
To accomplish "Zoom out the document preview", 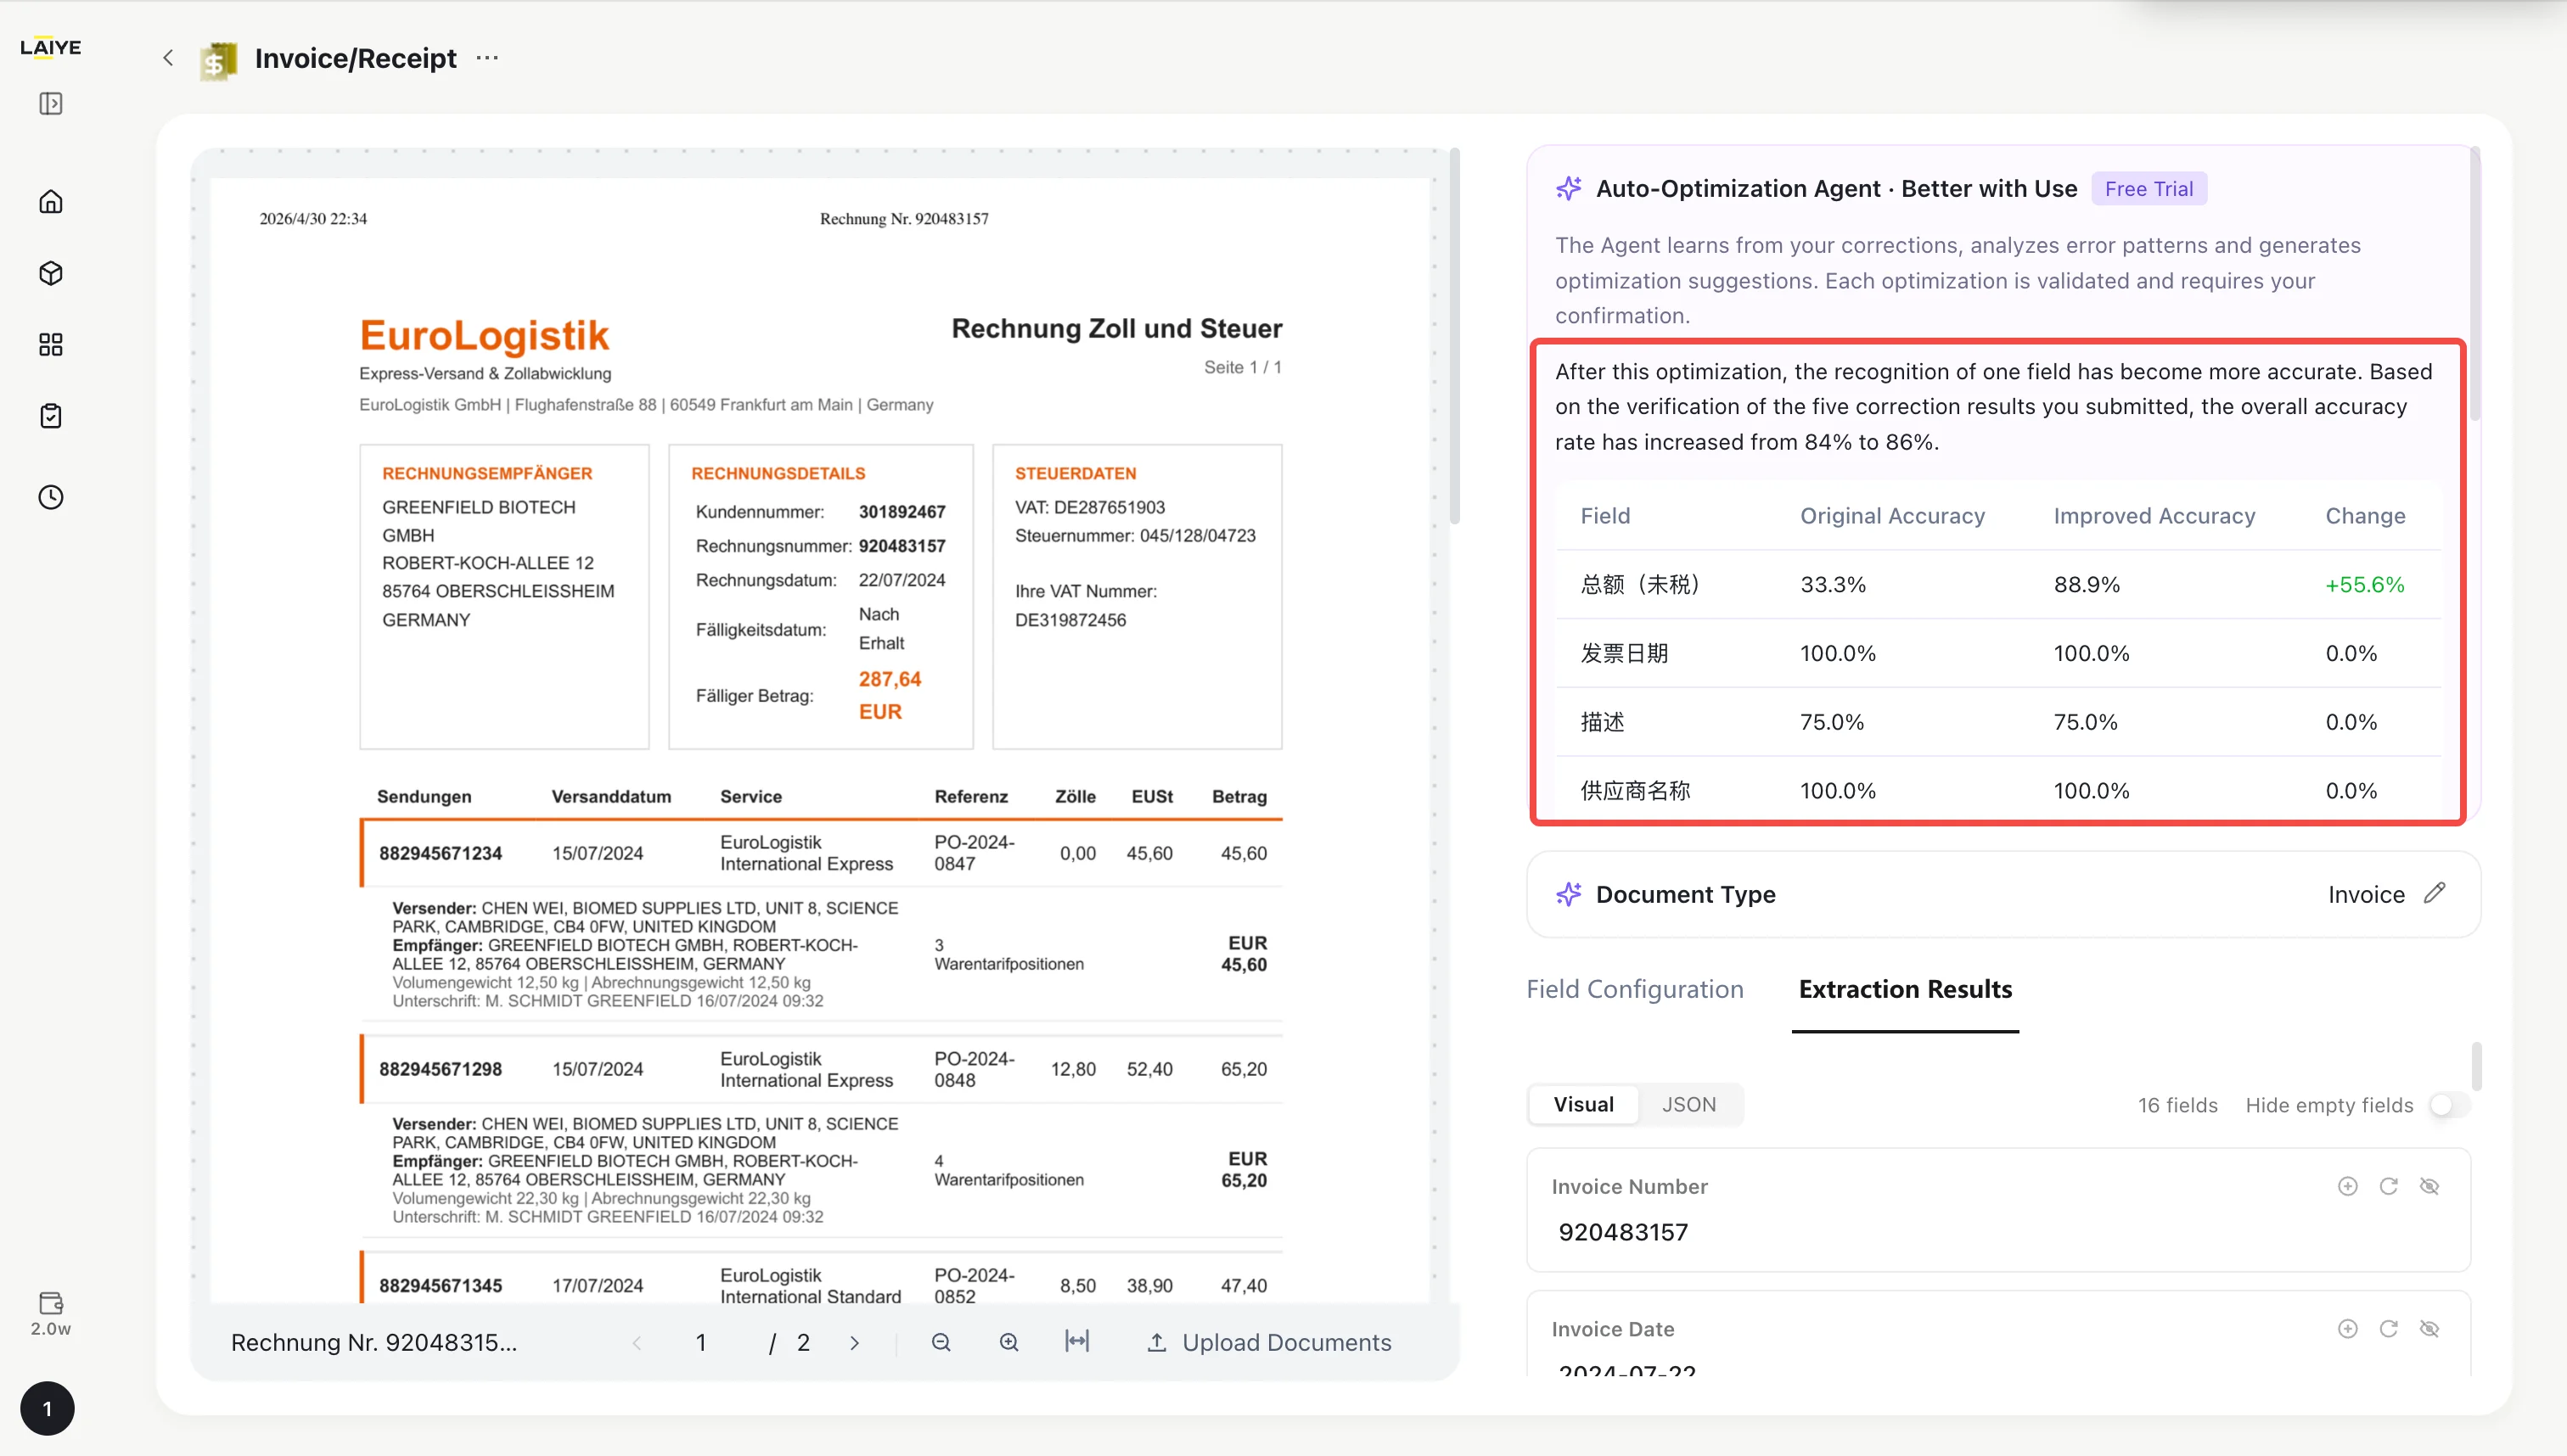I will click(941, 1342).
